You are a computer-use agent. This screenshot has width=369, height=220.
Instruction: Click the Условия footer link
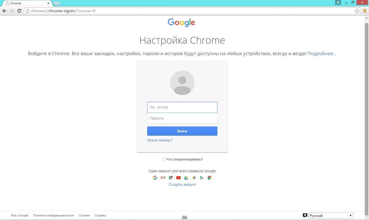[84, 215]
